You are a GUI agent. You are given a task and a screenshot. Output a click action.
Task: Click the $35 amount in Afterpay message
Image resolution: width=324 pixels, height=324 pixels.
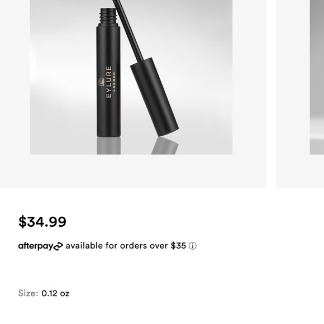pos(178,246)
